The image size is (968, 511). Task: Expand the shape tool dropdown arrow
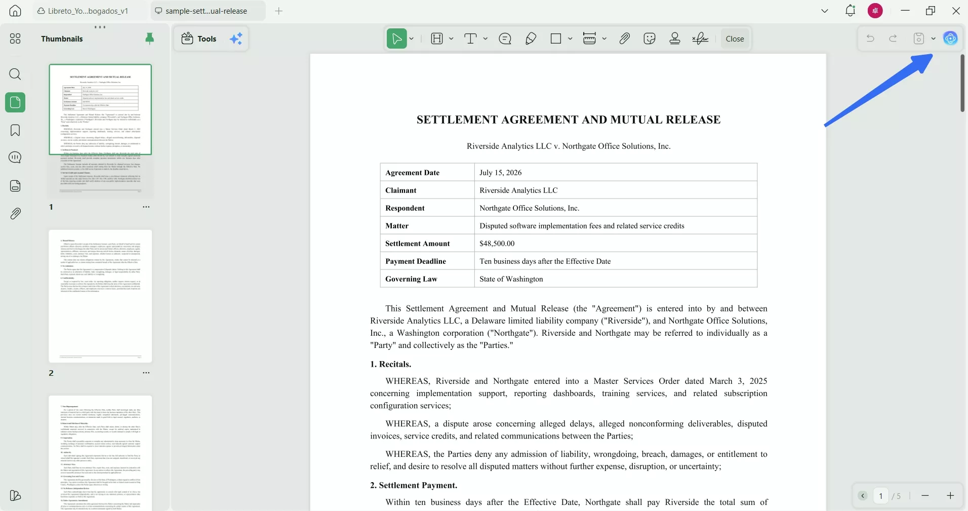coord(570,38)
